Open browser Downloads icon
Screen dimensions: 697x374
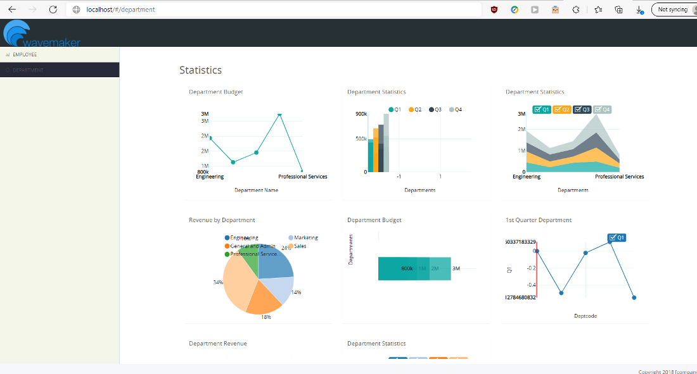click(639, 9)
